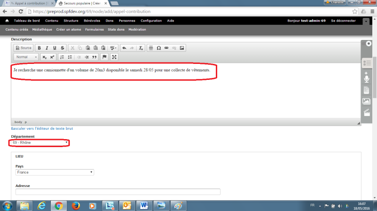The image size is (377, 211).
Task: Toggle subscript formatting
Action: tap(44, 57)
